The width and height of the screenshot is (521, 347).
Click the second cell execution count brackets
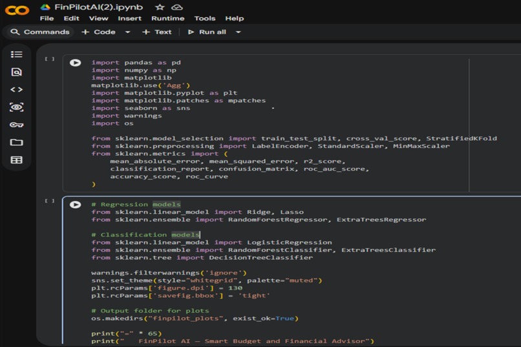click(50, 200)
